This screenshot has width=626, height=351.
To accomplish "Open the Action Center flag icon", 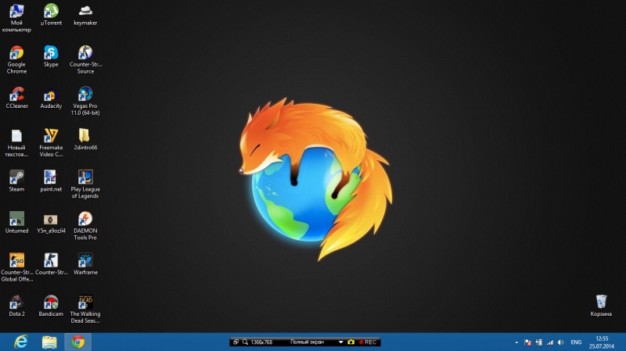I will (x=527, y=342).
